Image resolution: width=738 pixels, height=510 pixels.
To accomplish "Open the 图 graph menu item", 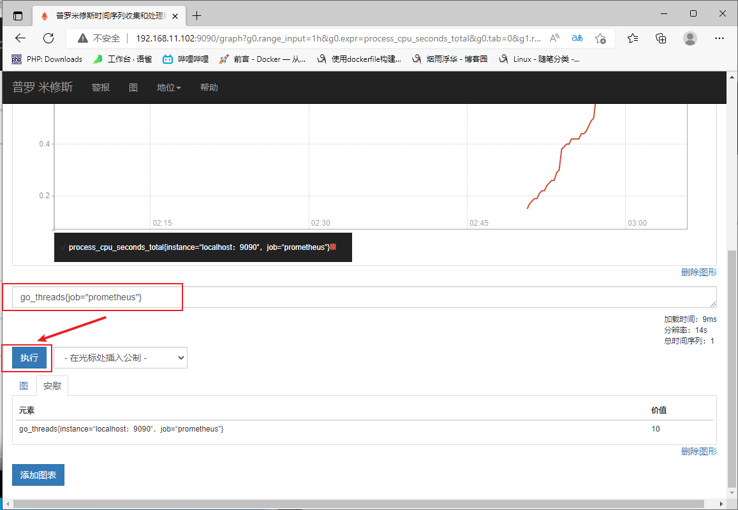I will [x=133, y=87].
